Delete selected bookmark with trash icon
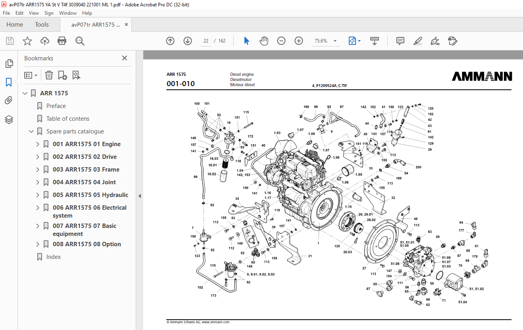Screen dimensions: 523x330 tap(49, 75)
